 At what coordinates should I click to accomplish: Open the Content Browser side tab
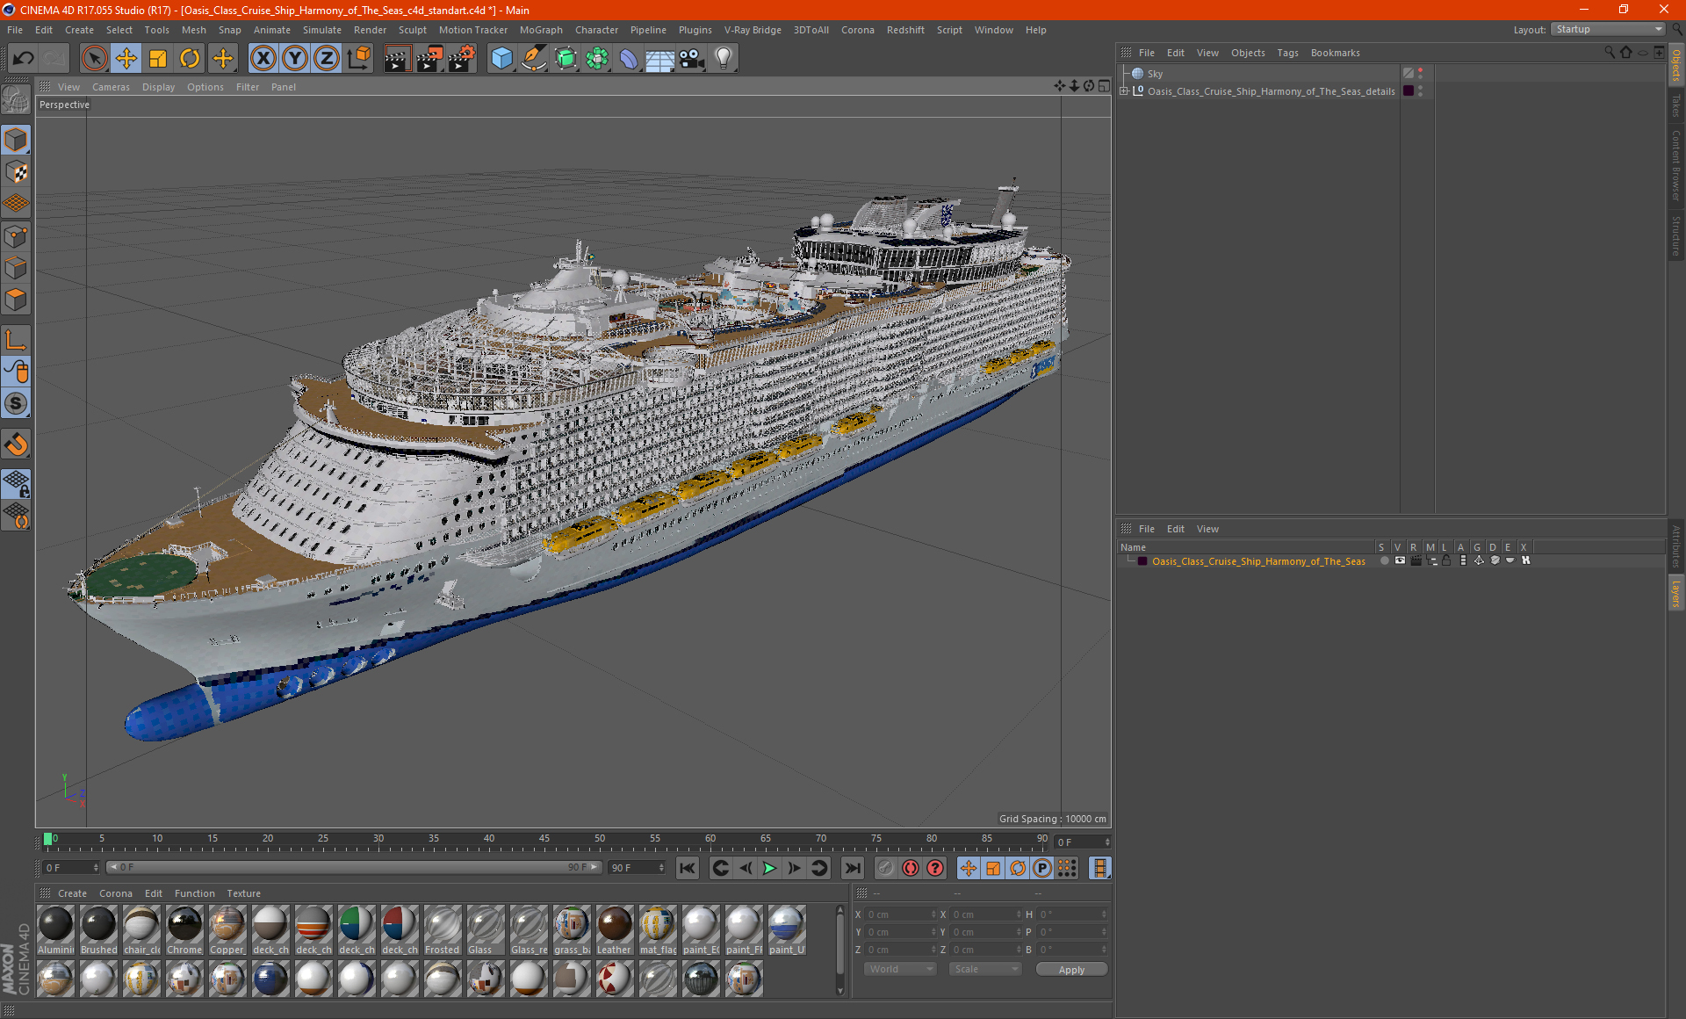[1675, 165]
